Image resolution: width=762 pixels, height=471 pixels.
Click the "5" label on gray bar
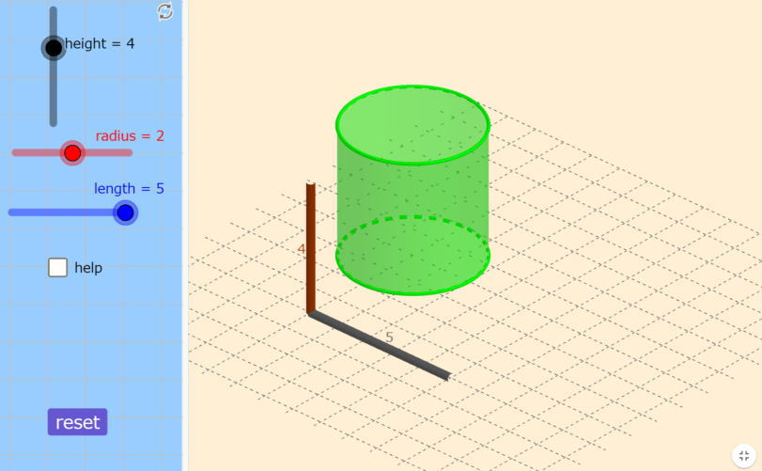(x=389, y=337)
